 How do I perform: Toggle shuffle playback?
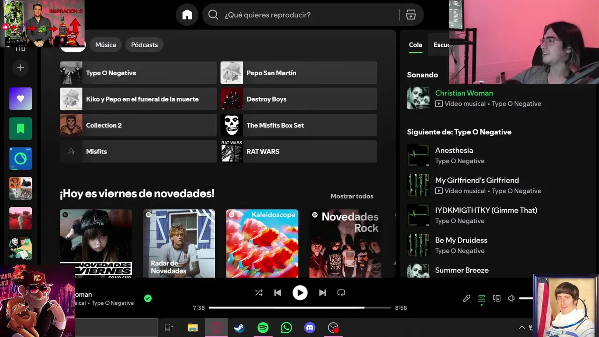(259, 293)
